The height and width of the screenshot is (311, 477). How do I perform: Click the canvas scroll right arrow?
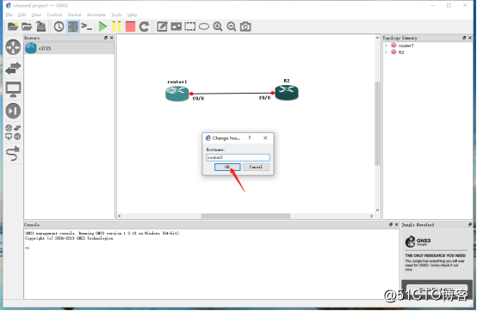[x=372, y=216]
